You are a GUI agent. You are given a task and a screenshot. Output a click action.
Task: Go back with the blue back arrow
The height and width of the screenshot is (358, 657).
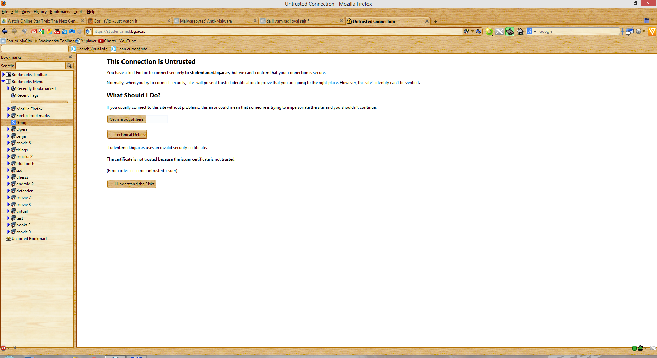pyautogui.click(x=5, y=31)
